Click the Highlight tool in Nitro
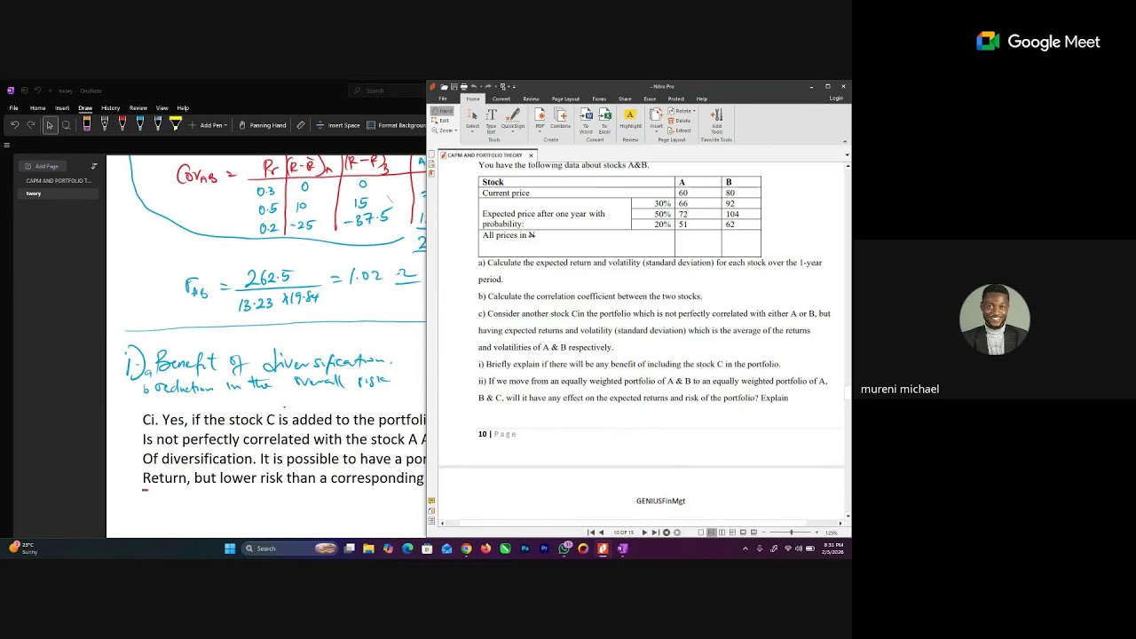 pyautogui.click(x=630, y=119)
